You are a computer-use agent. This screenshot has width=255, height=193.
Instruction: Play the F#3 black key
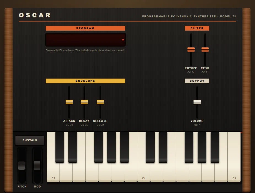pos(98,147)
